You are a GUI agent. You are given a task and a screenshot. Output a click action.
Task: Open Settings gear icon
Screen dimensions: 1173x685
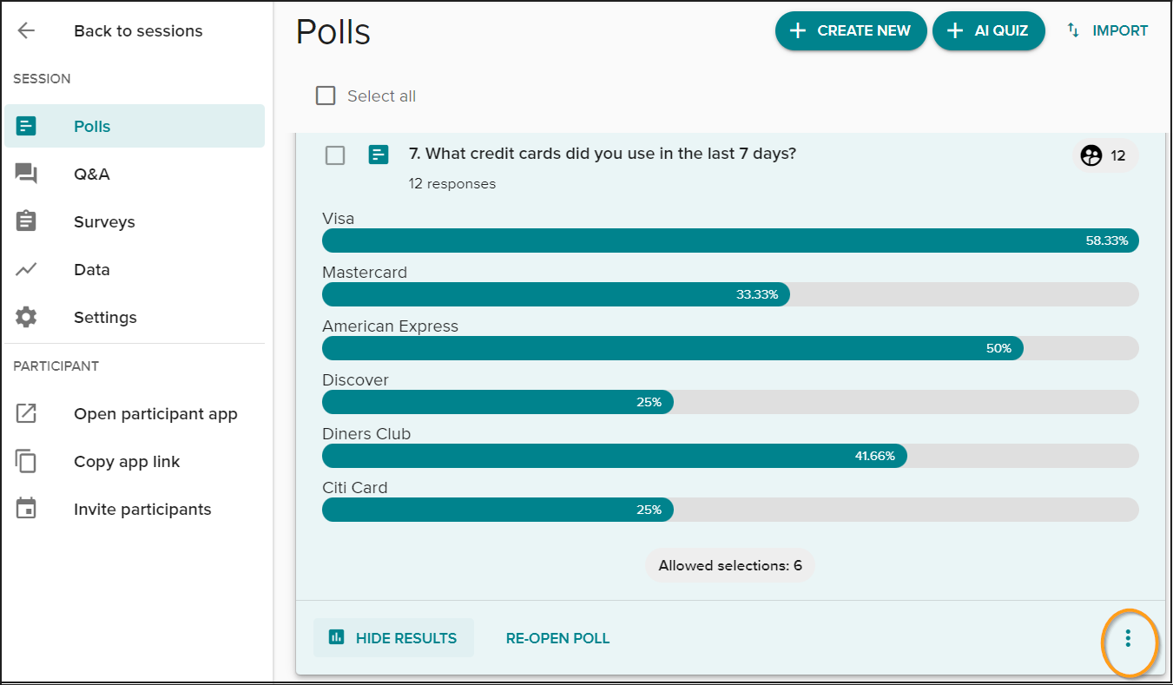26,317
